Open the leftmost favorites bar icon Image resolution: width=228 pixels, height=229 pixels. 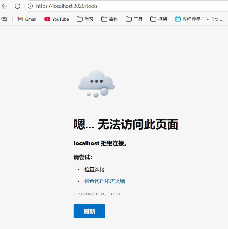pos(4,19)
